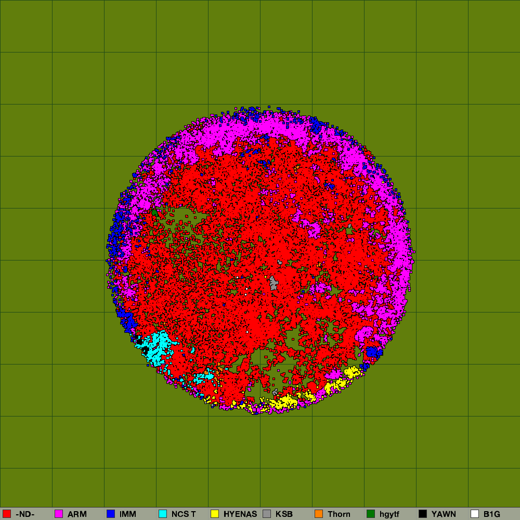Select the yellow HYENAS cluster at map bottom
Image resolution: width=520 pixels, height=520 pixels.
284,401
